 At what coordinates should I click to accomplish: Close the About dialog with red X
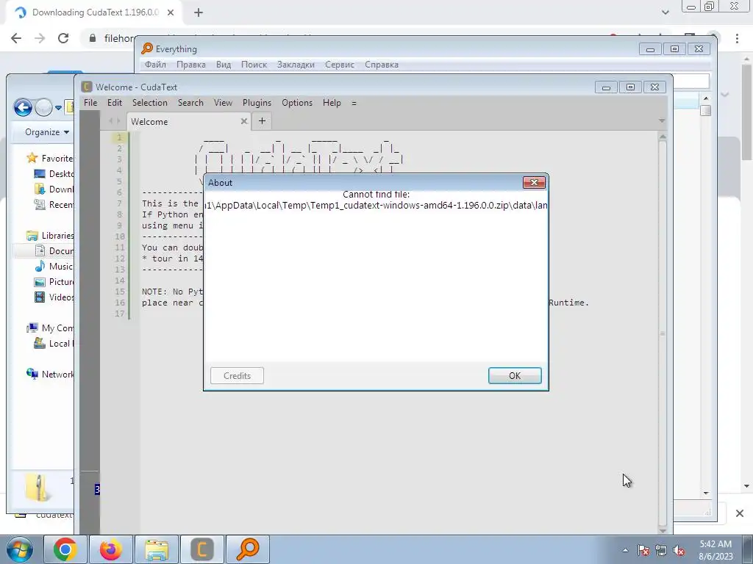(x=534, y=182)
